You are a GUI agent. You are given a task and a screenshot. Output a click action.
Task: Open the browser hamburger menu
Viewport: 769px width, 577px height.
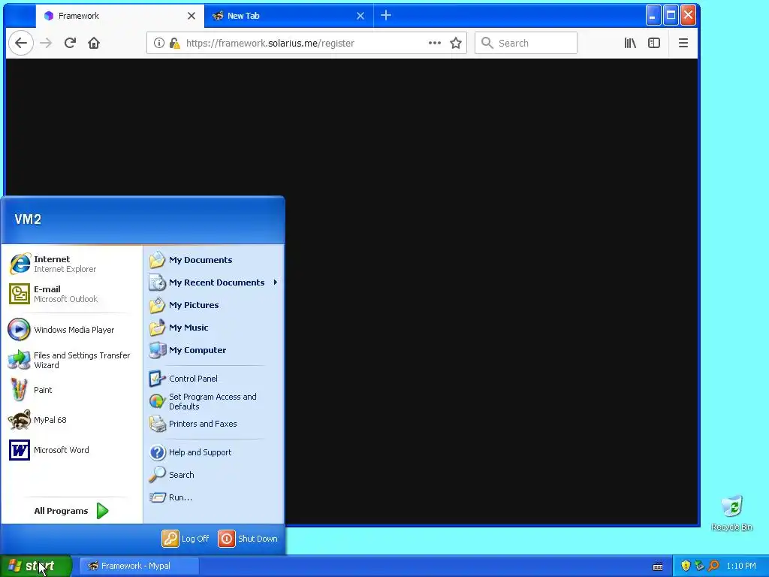683,43
